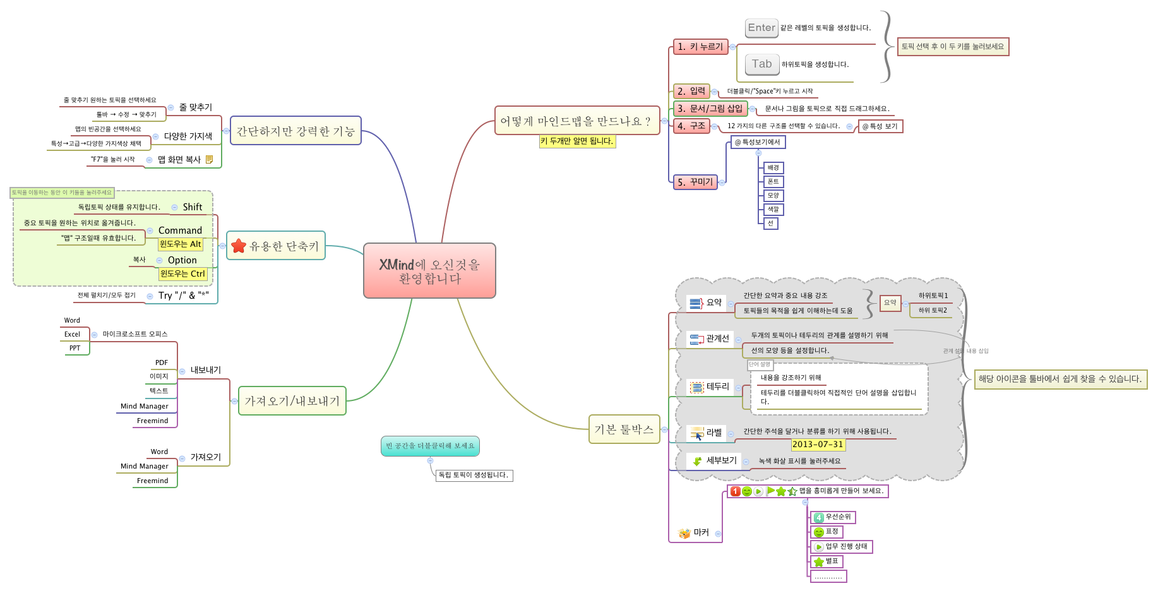Viewport: 1158px width, 593px height.
Task: Select the central XMind welcome topic
Action: coord(429,271)
